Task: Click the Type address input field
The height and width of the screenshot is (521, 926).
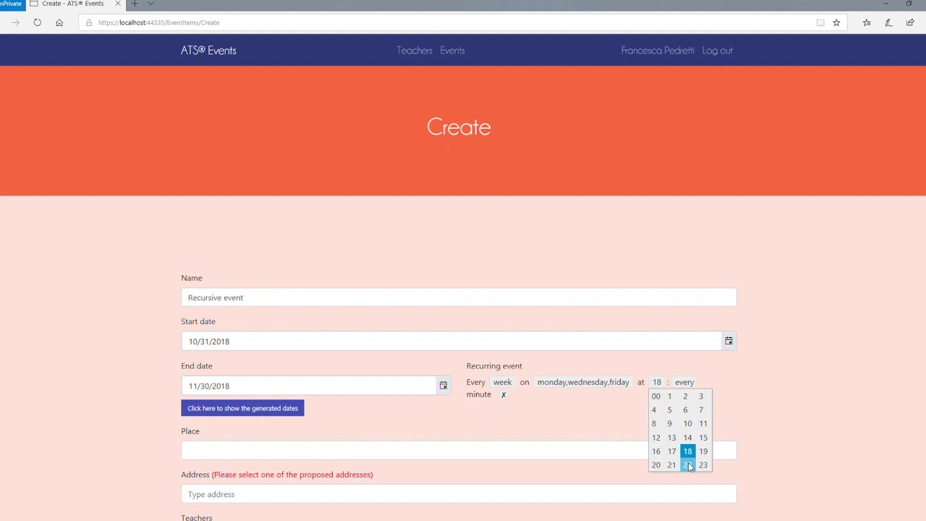Action: [x=459, y=494]
